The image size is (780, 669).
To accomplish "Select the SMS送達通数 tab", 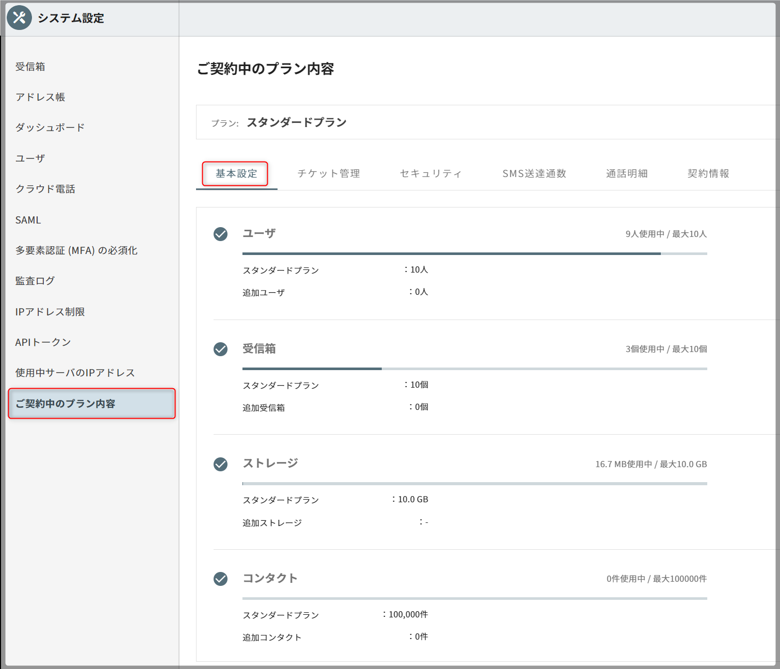I will click(x=534, y=173).
